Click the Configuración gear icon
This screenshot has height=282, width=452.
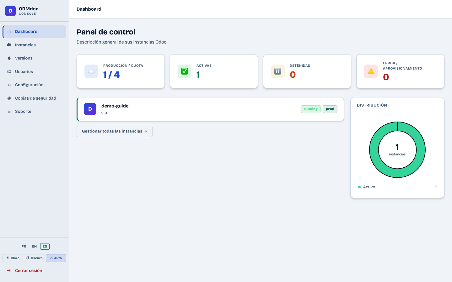click(x=9, y=85)
